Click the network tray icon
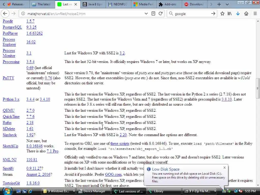The width and height of the screenshot is (260, 195). [236, 191]
